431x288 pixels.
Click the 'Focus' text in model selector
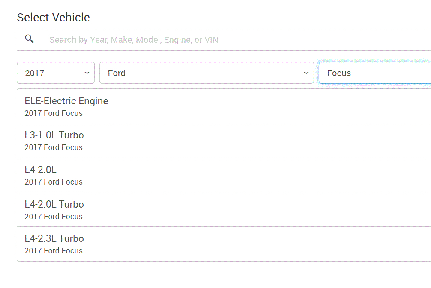coord(339,73)
